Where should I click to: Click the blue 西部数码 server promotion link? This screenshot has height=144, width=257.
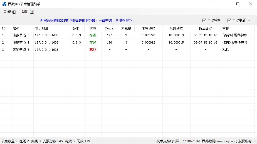coord(87,21)
